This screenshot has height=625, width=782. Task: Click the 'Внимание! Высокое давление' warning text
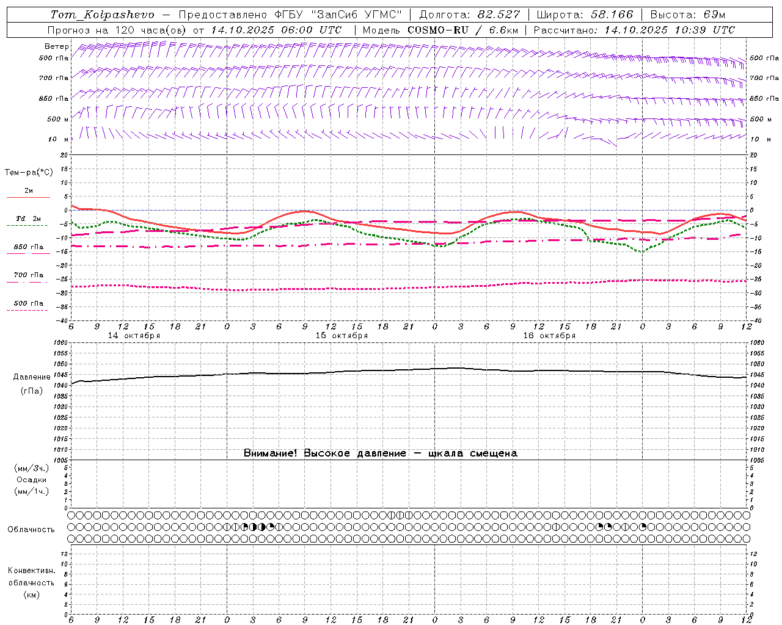(324, 453)
